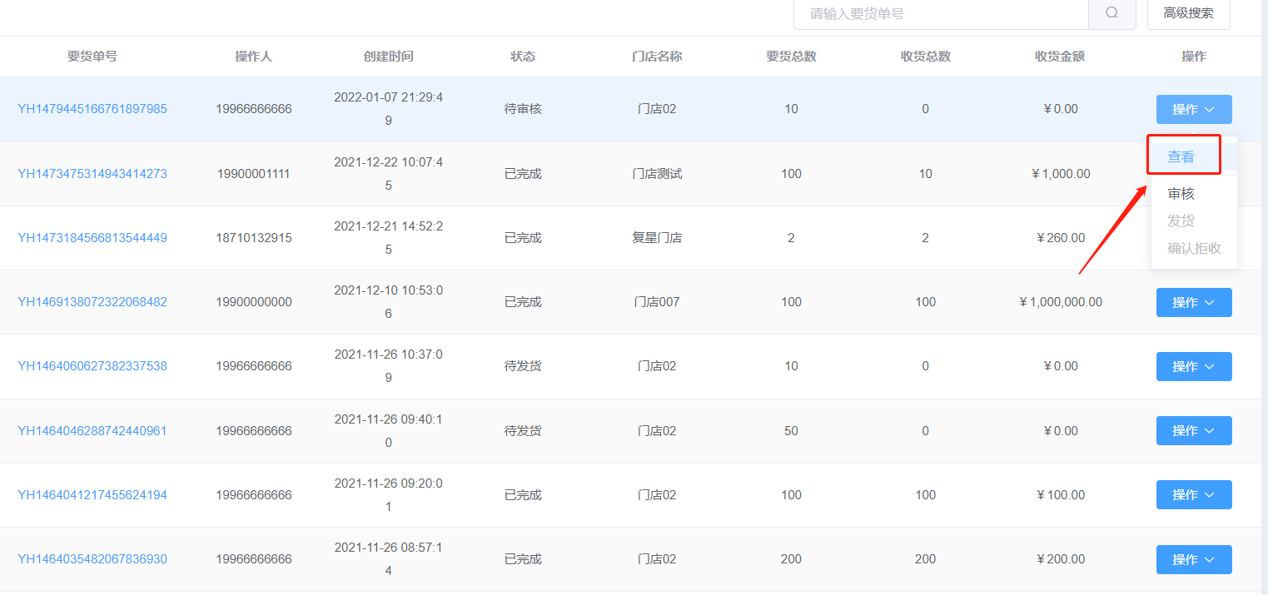Select 查看 in the dropdown menu

tap(1181, 156)
